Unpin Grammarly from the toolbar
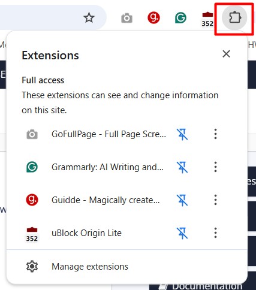This screenshot has height=290, width=256. coord(182,167)
